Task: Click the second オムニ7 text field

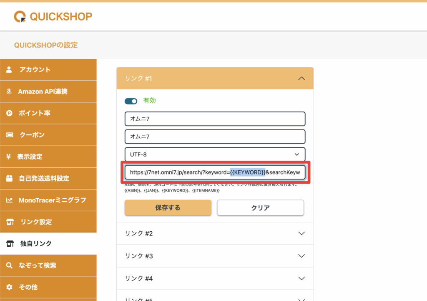Action: pyautogui.click(x=215, y=137)
